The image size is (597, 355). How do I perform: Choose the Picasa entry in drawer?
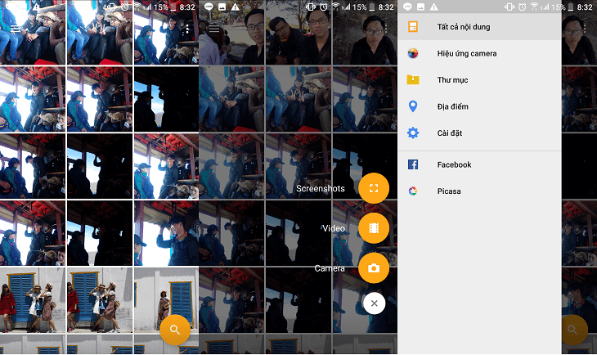coord(479,191)
